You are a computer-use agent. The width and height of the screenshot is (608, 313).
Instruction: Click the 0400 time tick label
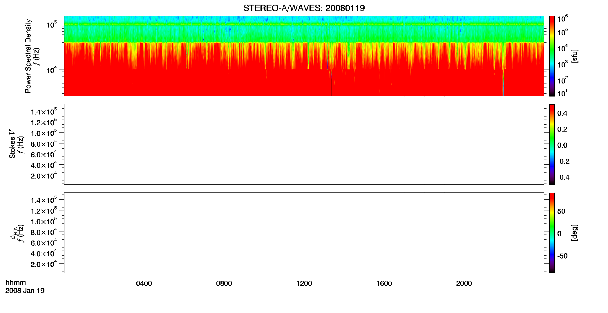[x=144, y=283]
